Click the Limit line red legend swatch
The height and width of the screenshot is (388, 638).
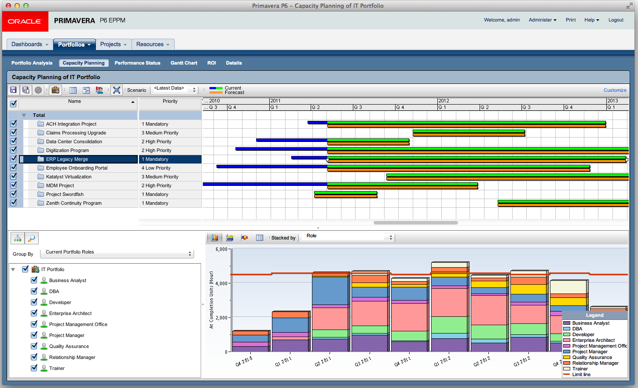coord(567,374)
